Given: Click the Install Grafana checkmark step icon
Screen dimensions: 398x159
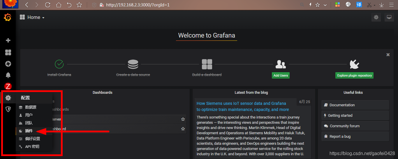Looking at the screenshot, I should click(59, 64).
